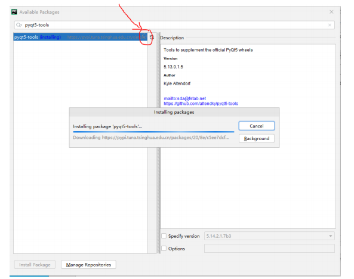Click the Downloading URL status text
Viewport: 354px width, 279px height.
[x=151, y=138]
